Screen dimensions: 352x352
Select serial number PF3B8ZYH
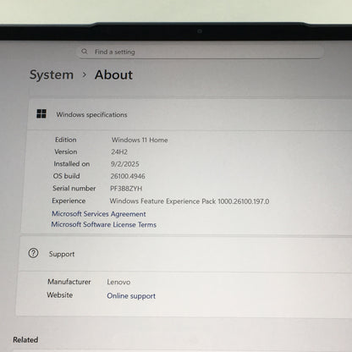[x=126, y=189]
